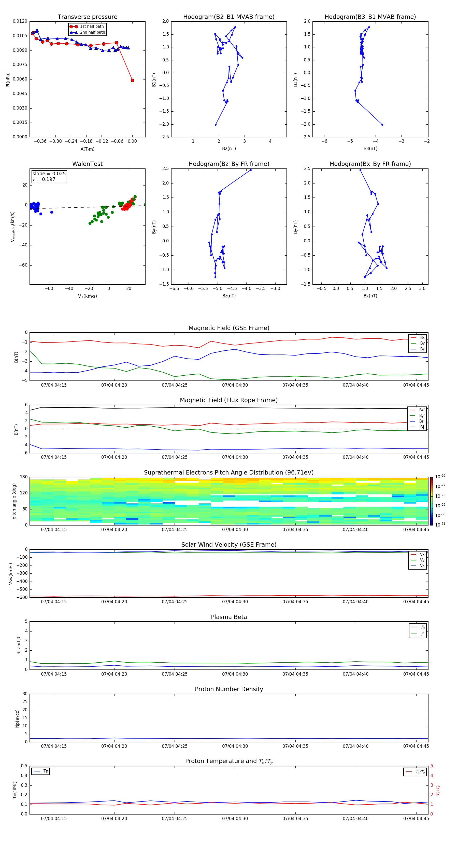Click the "pitch angle (deg)" y-axis label
458x841 pixels.
[x=14, y=501]
